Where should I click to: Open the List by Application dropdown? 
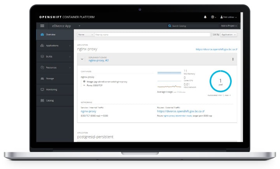(x=229, y=35)
